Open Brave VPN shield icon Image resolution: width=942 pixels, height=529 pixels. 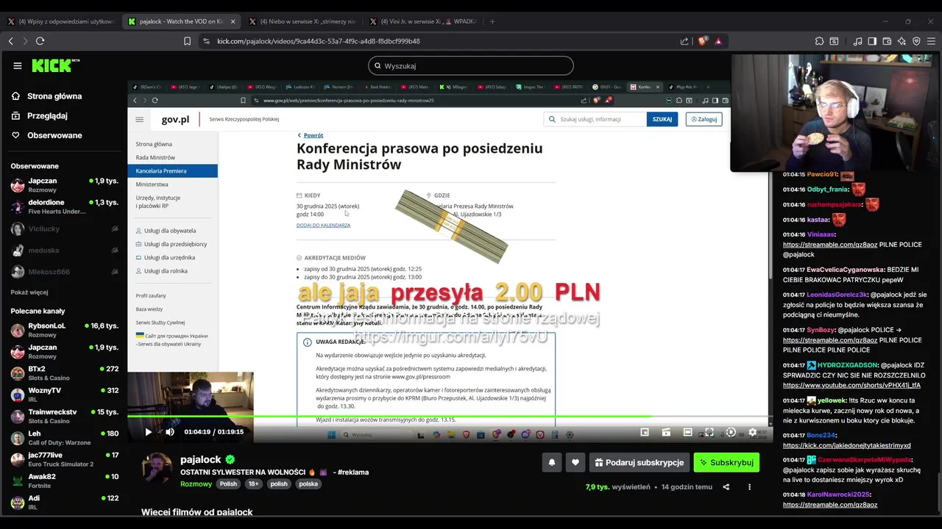(x=916, y=41)
